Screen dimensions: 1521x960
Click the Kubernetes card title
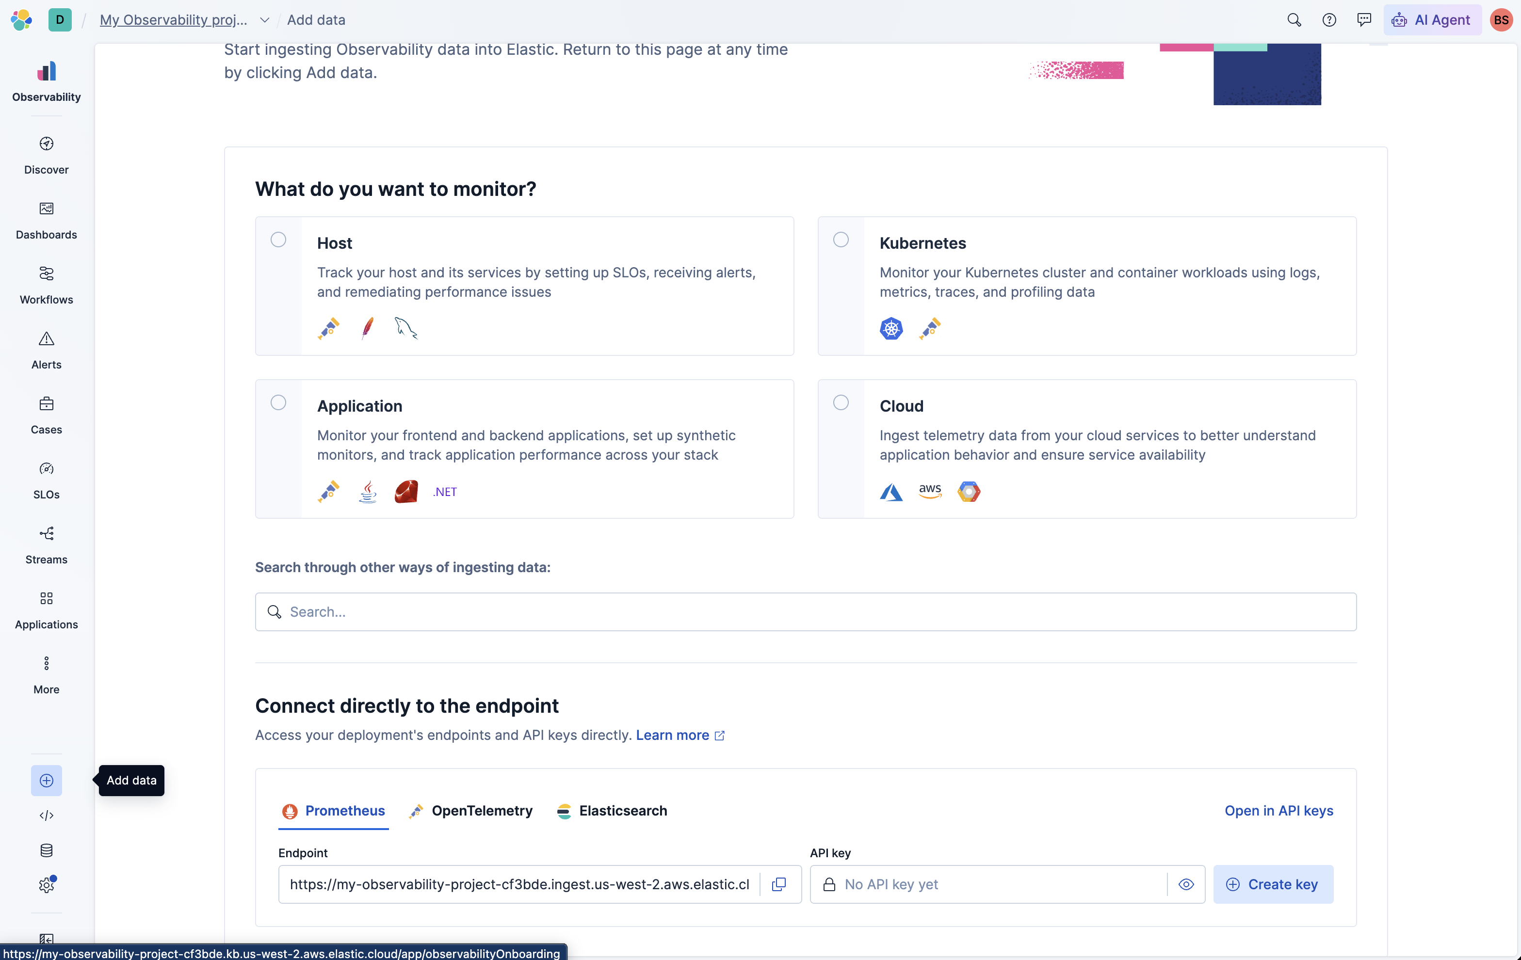tap(923, 243)
